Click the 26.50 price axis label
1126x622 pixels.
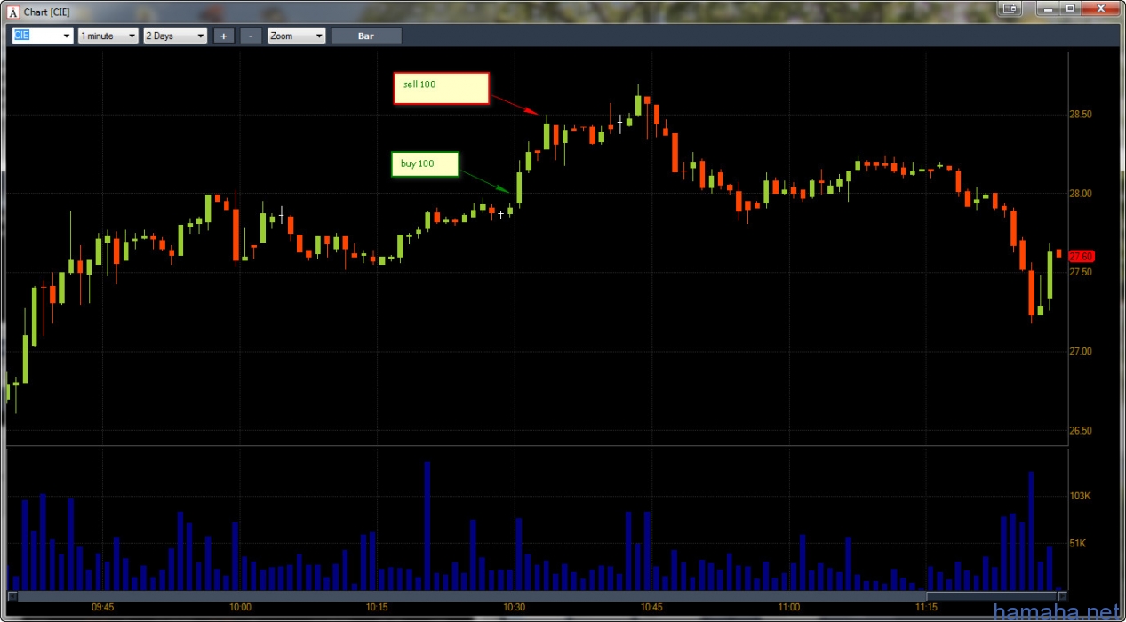pos(1081,431)
